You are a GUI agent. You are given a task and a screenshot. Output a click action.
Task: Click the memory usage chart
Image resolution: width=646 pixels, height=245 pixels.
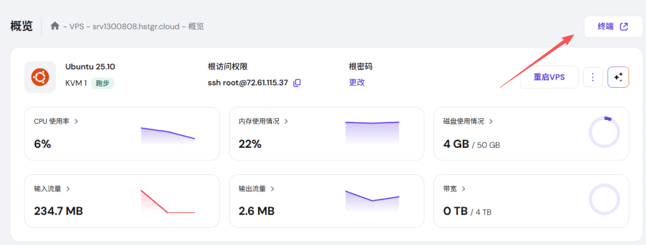(372, 133)
